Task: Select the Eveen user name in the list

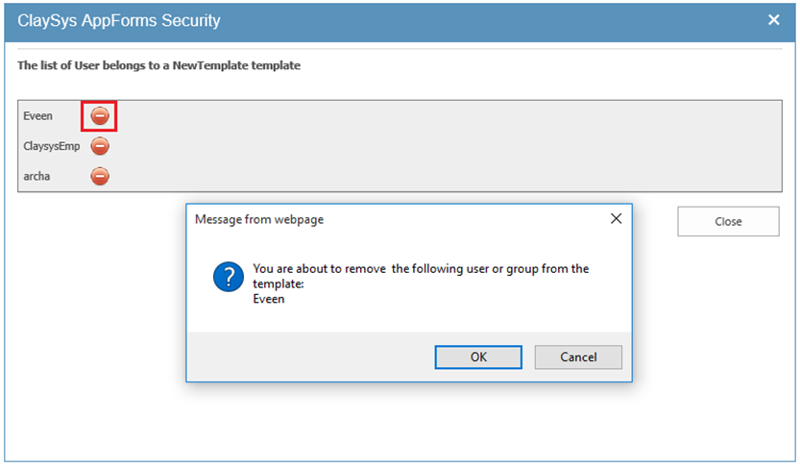Action: (38, 116)
